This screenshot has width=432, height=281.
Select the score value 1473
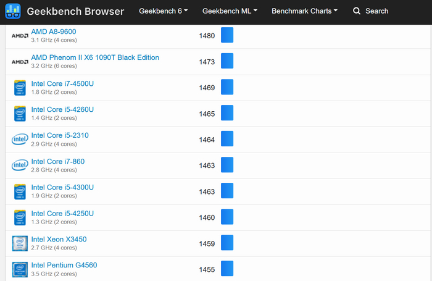click(x=207, y=62)
